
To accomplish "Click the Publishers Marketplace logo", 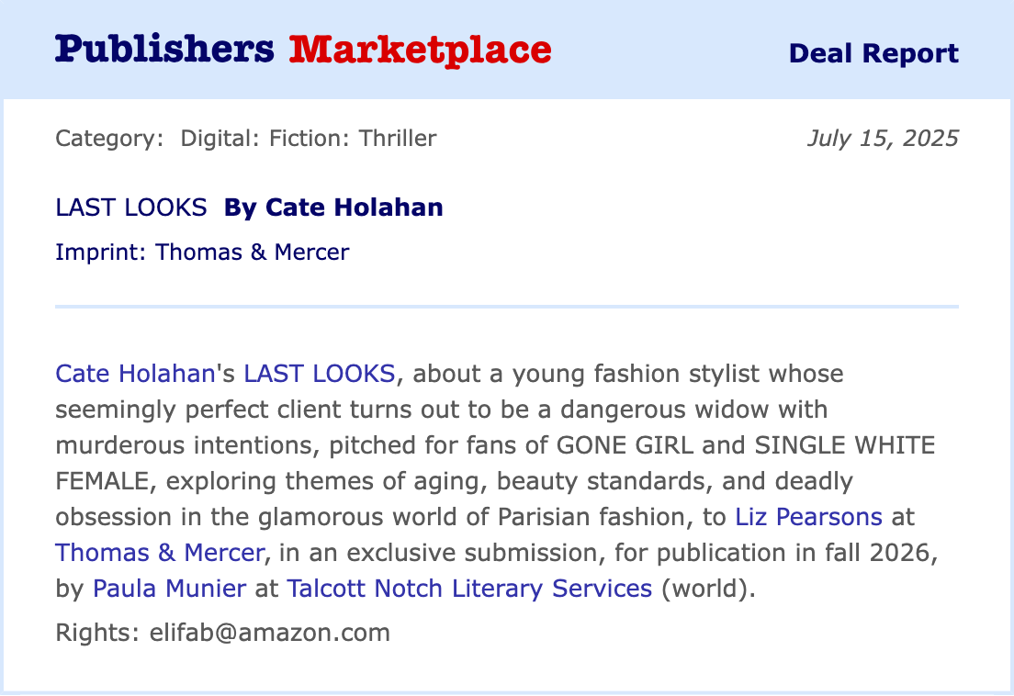I will point(303,50).
